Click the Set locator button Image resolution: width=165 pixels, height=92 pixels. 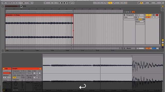click(x=127, y=12)
